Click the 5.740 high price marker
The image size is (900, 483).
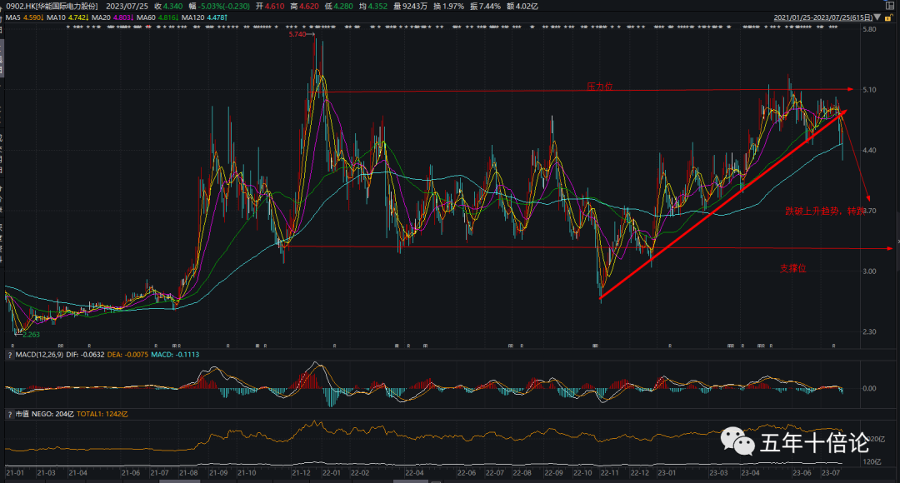(x=297, y=34)
